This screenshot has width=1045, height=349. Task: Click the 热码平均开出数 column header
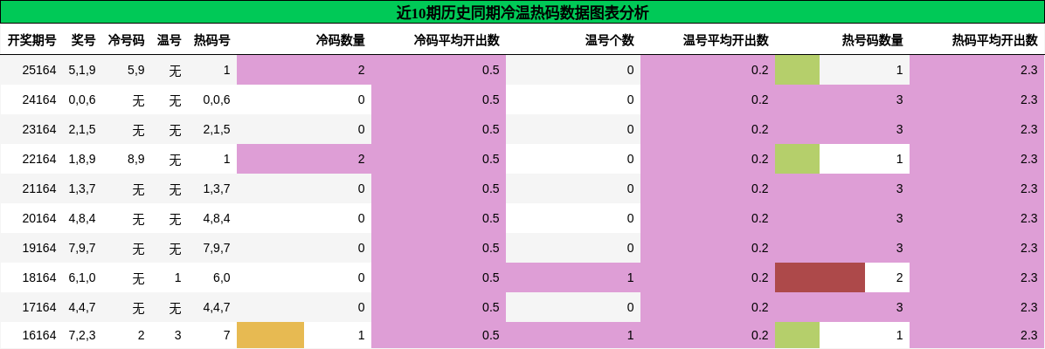995,41
